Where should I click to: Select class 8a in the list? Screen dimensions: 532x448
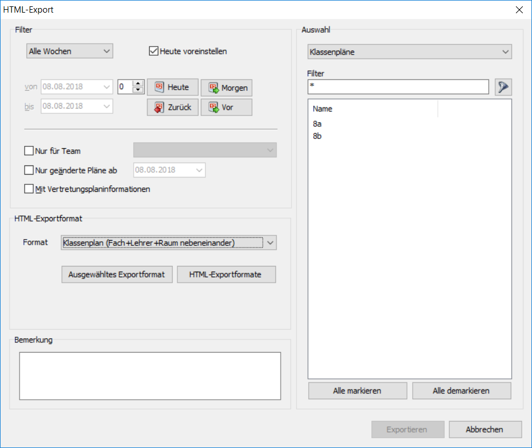pos(317,123)
